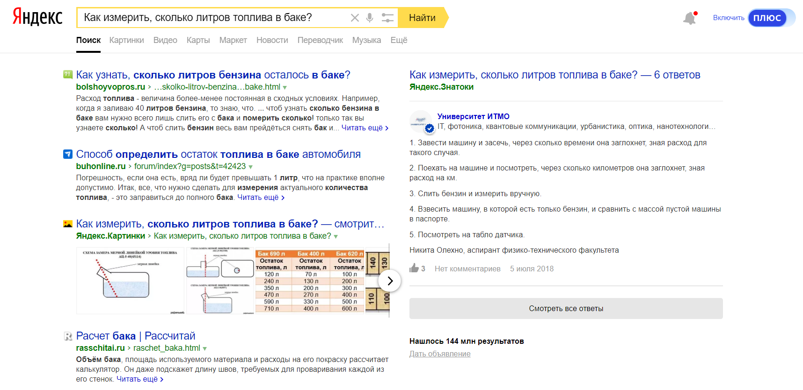Click 'Нет комментариев' link

467,269
